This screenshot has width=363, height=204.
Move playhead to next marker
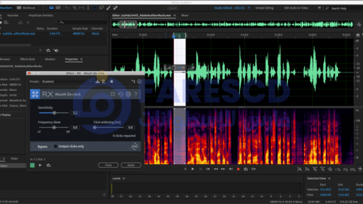231,169
